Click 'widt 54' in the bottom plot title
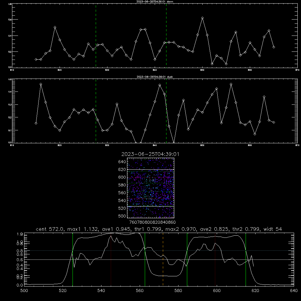This screenshot has width=301, height=301. tap(273, 229)
